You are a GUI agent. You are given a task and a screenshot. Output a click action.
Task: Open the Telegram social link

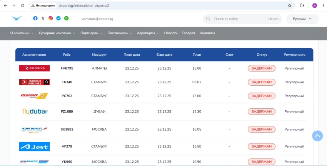coord(58,18)
